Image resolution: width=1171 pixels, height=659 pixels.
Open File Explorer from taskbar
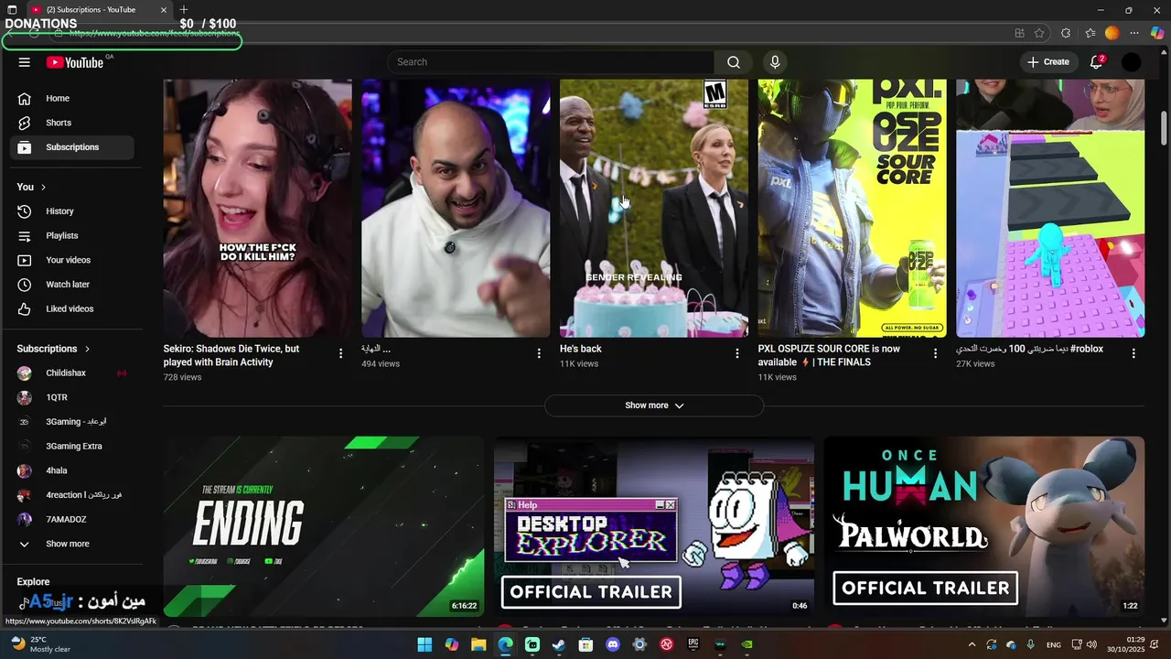coord(478,644)
